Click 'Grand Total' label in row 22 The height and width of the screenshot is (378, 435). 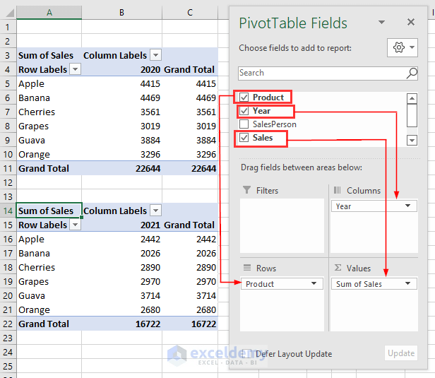[x=49, y=324]
